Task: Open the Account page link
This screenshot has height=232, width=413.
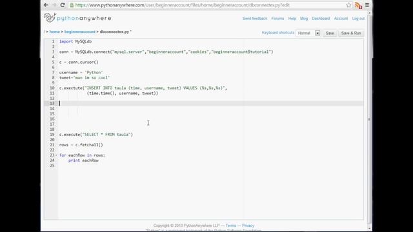Action: pyautogui.click(x=341, y=19)
